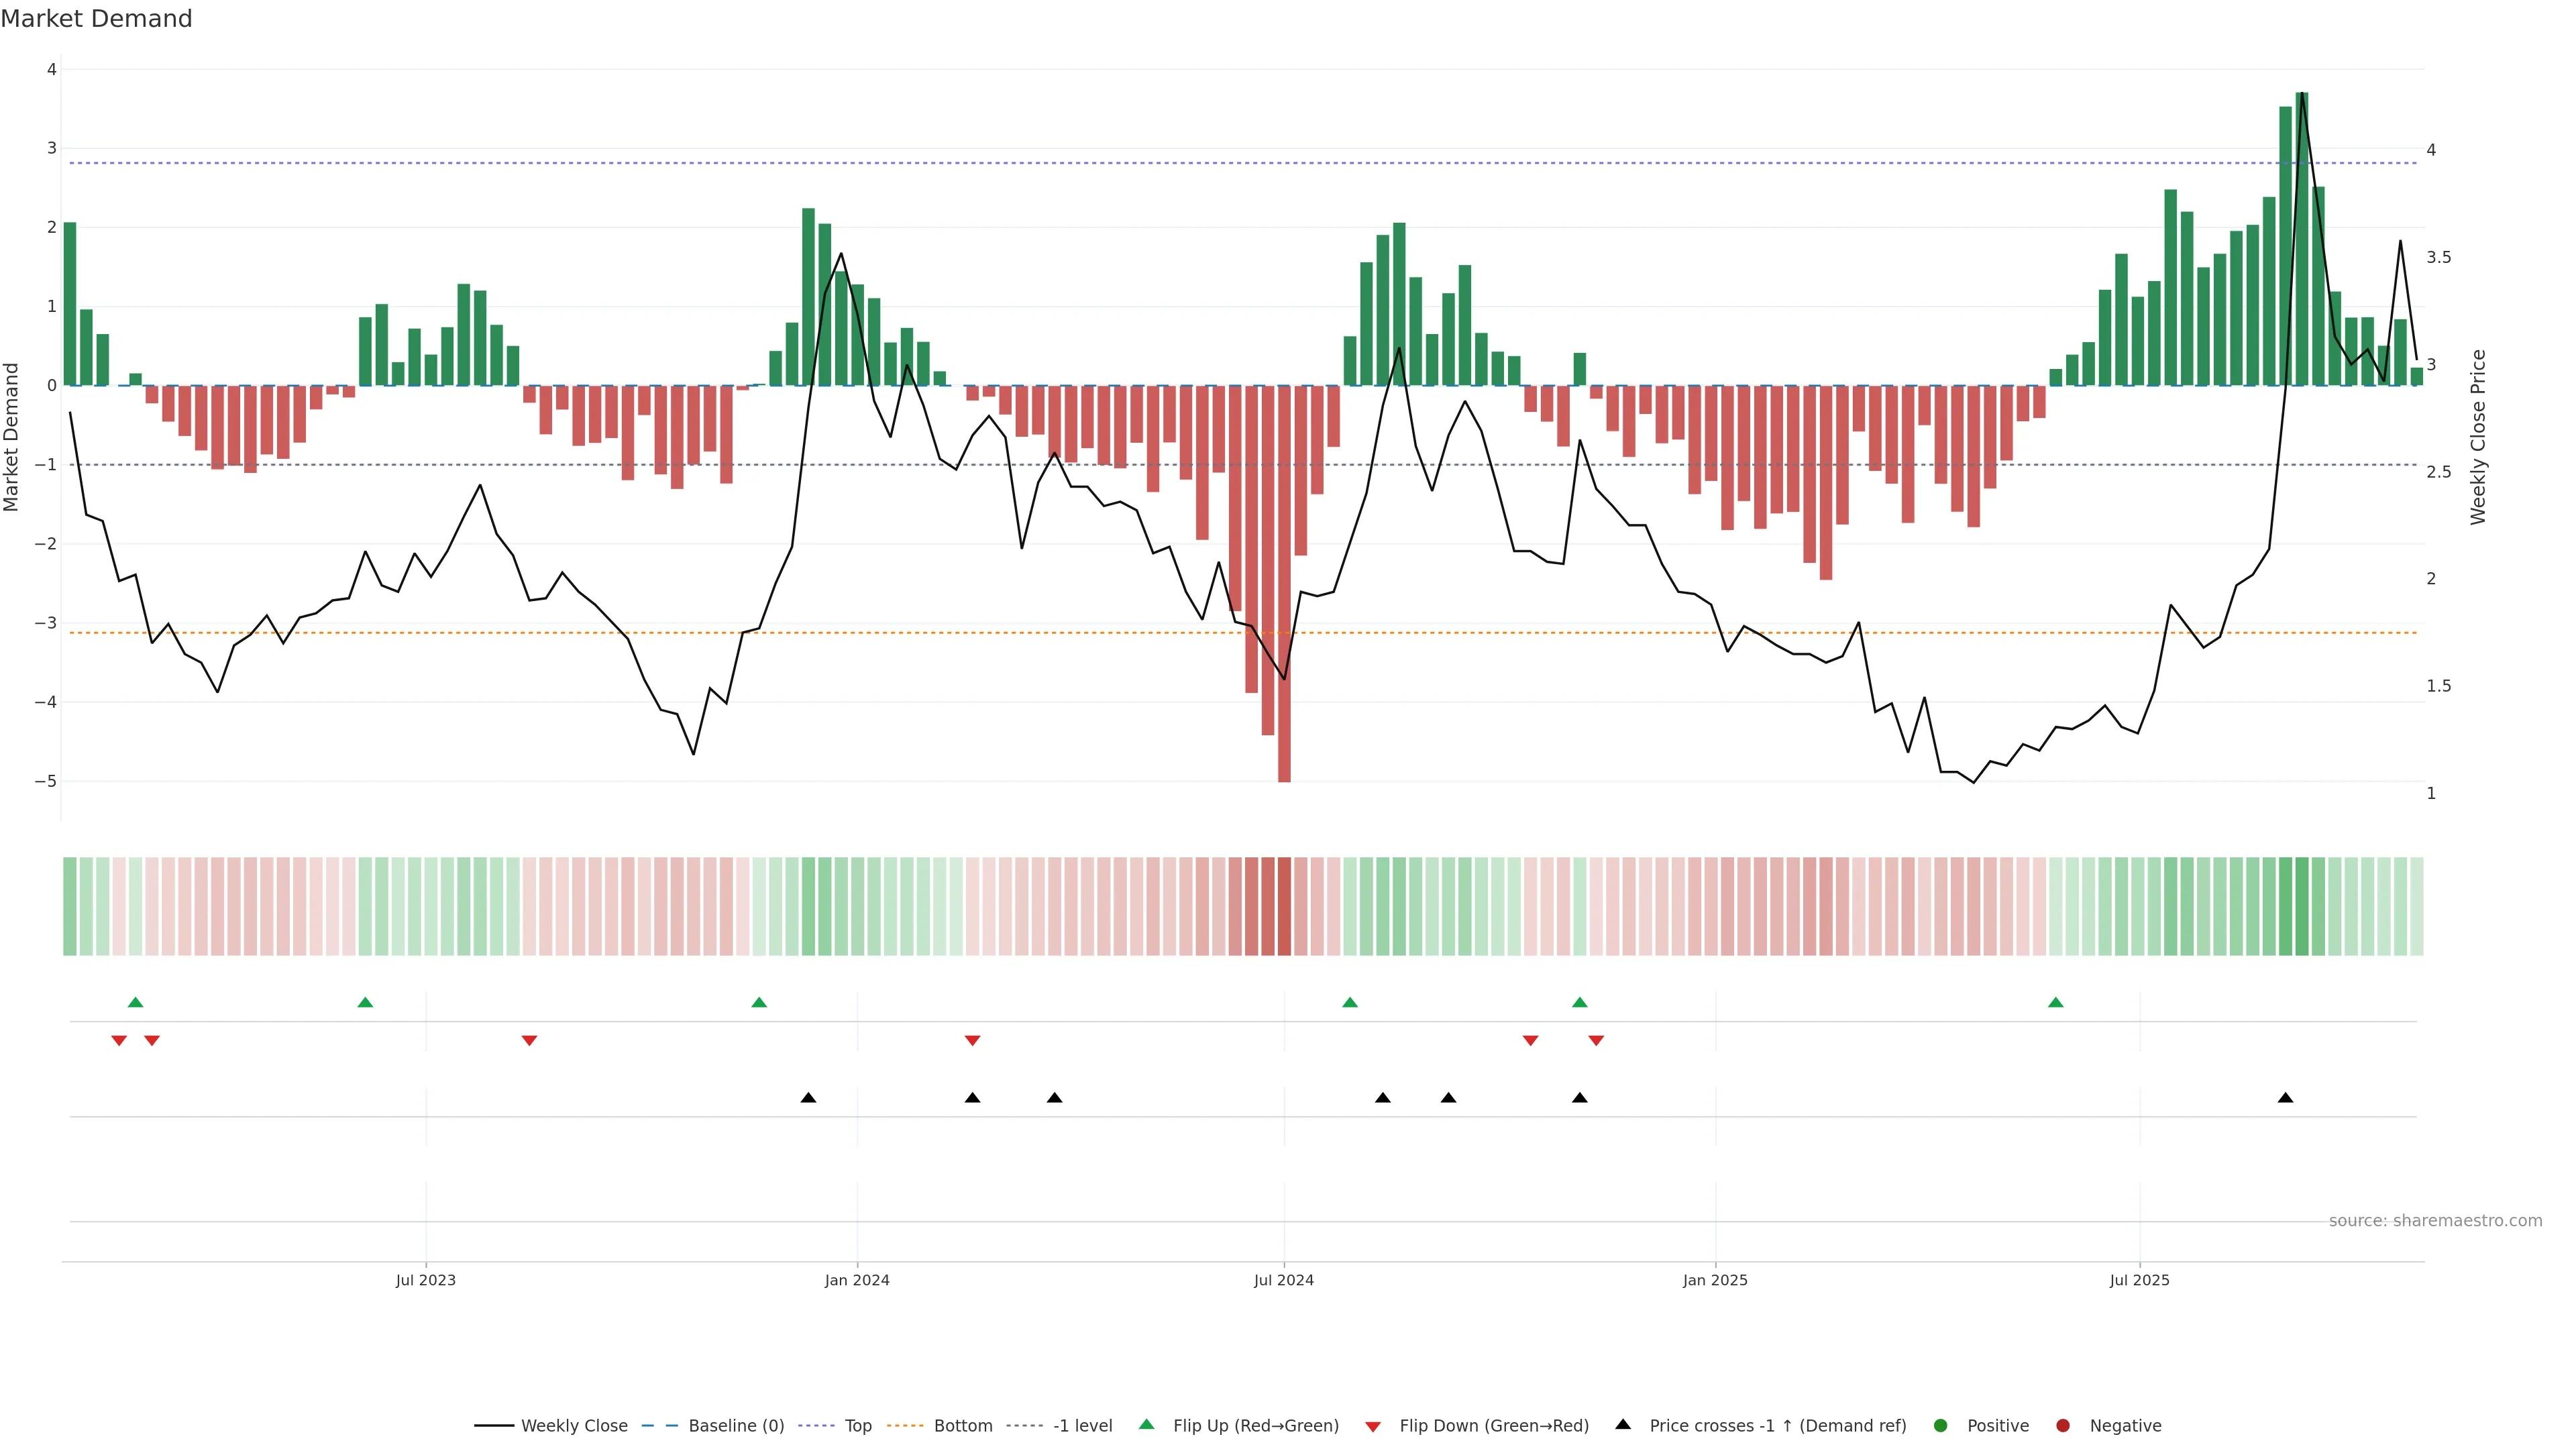
Task: Click the last black price-cross marker
Action: (2285, 1098)
